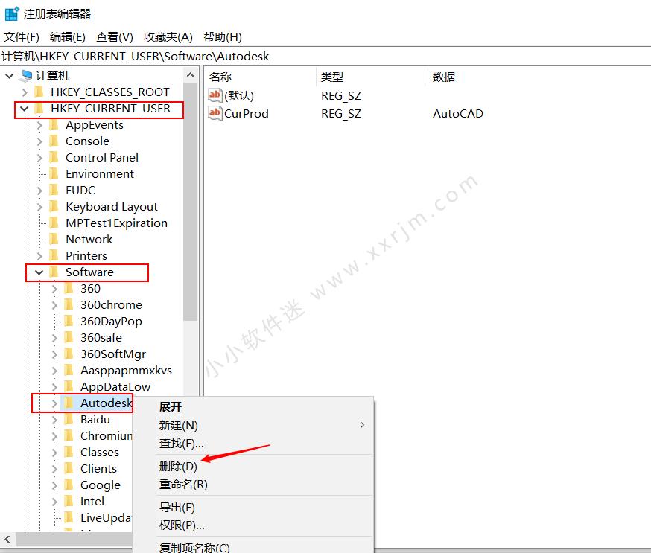Collapse the Software key

coord(38,272)
